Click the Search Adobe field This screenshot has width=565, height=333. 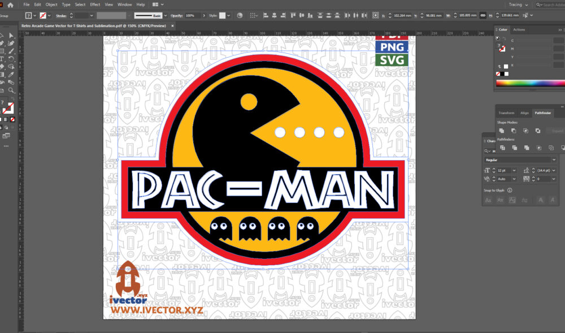pos(550,5)
